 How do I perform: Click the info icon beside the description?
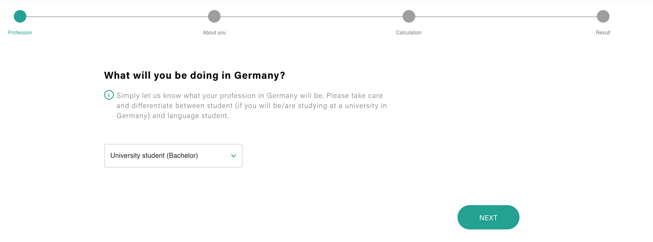[109, 95]
